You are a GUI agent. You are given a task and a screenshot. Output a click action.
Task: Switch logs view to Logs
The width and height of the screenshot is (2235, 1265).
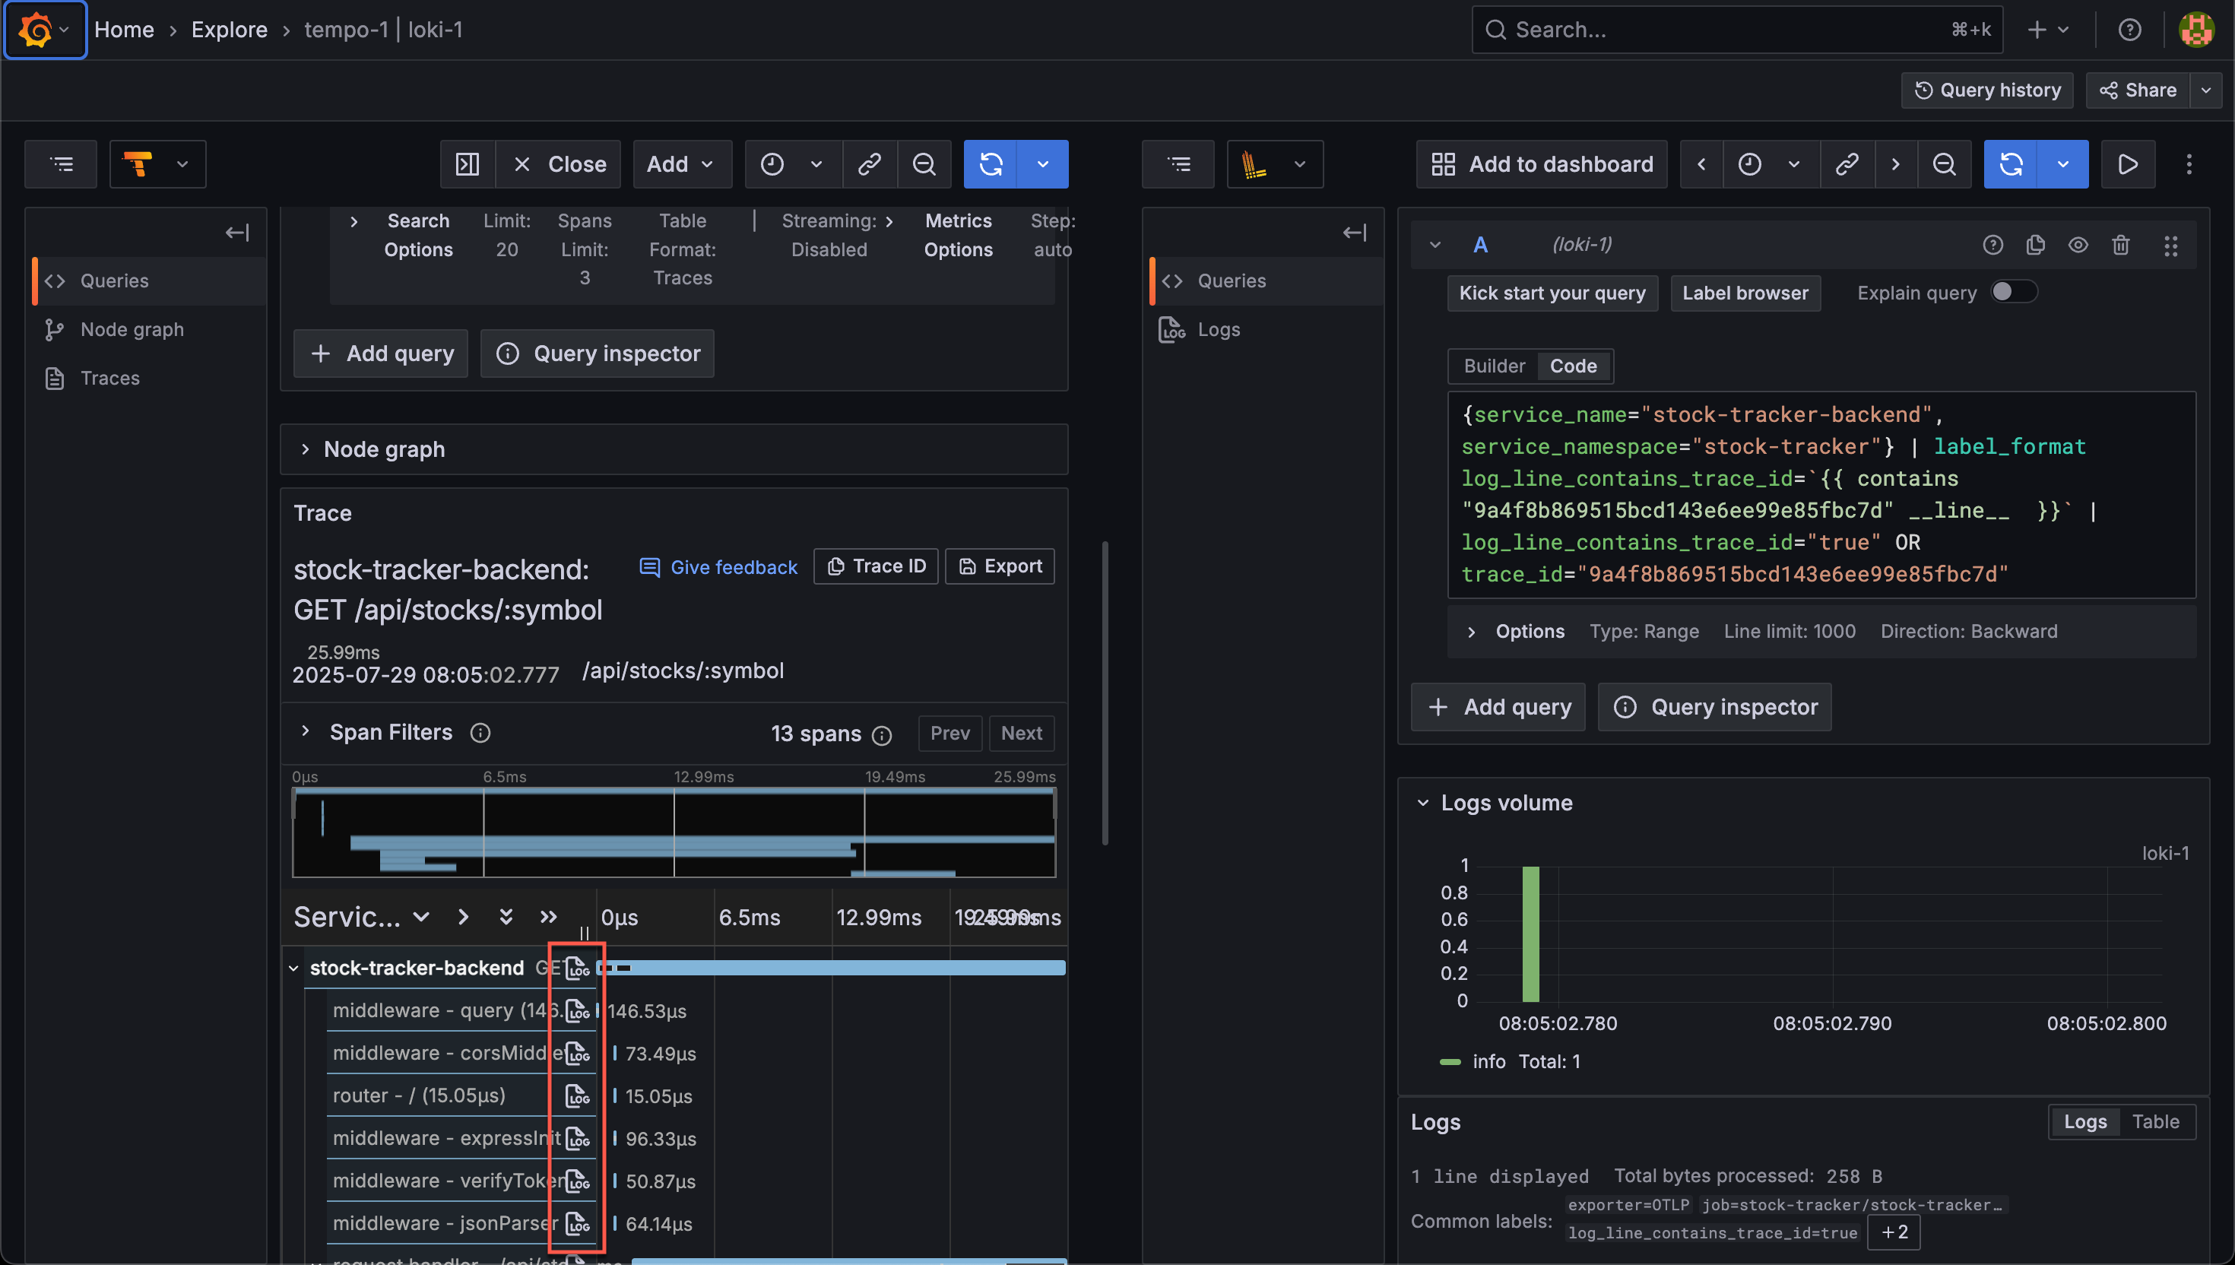(2084, 1121)
